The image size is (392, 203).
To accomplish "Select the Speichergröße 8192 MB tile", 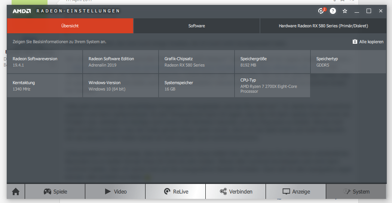I will point(273,62).
